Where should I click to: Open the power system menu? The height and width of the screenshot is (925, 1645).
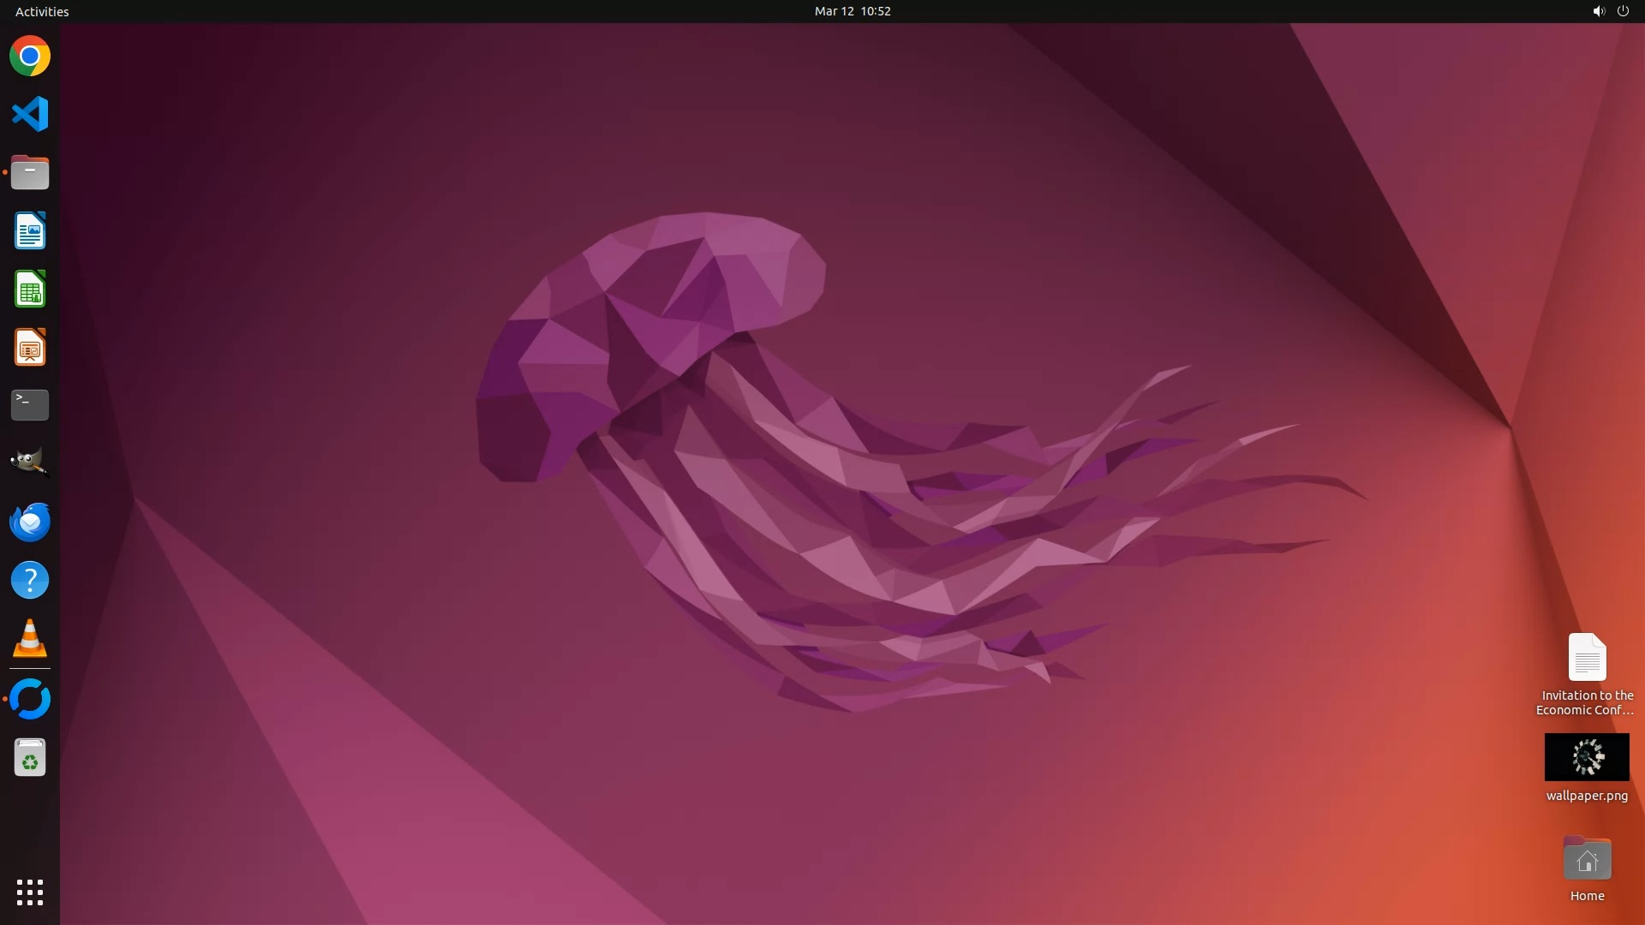(x=1623, y=11)
